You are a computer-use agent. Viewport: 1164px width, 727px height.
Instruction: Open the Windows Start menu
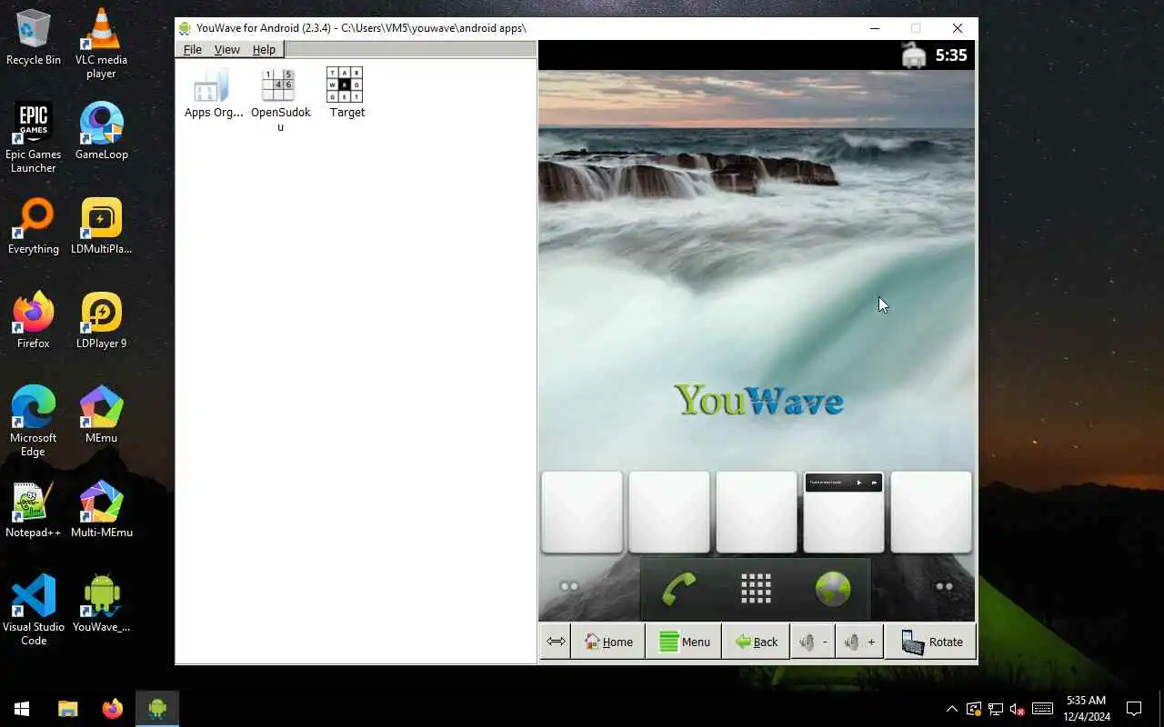(x=22, y=709)
